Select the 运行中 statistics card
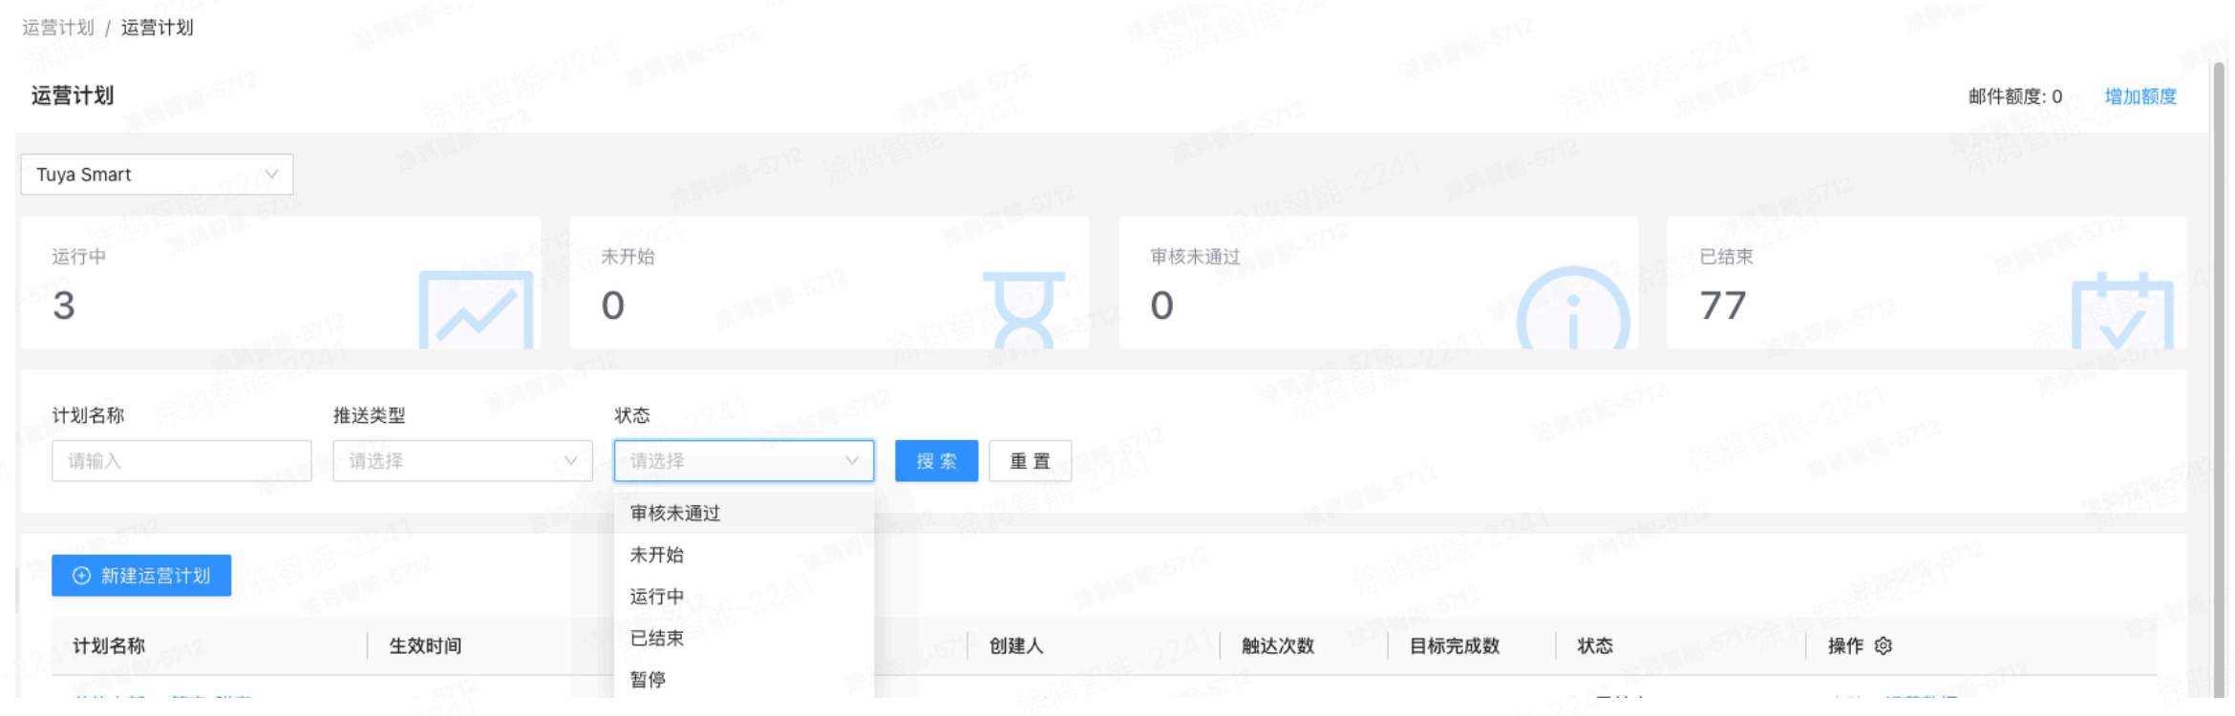 click(280, 283)
